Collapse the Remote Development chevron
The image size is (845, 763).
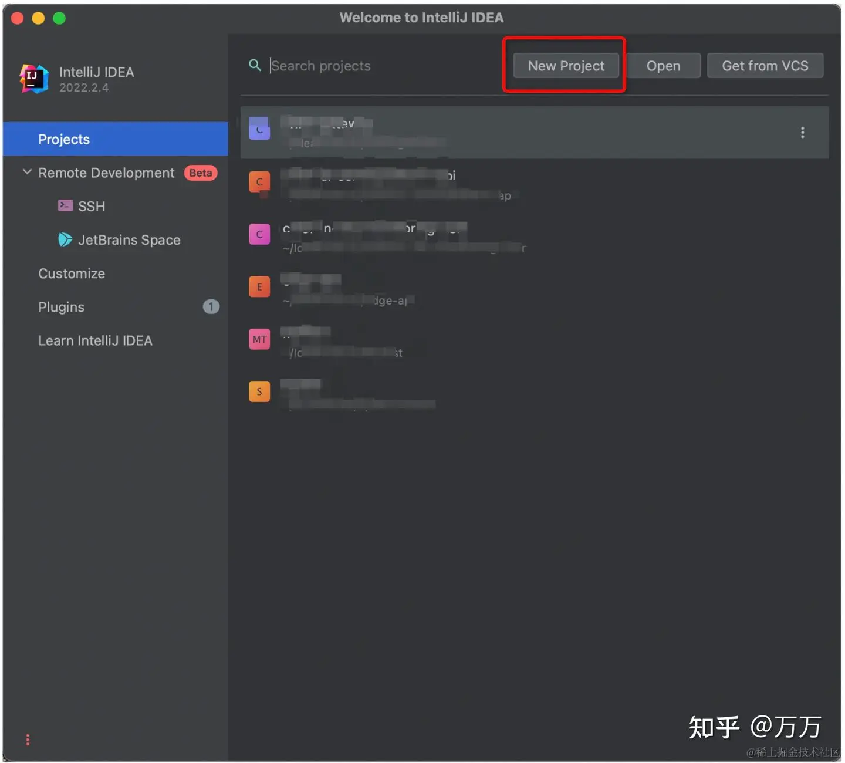[27, 172]
